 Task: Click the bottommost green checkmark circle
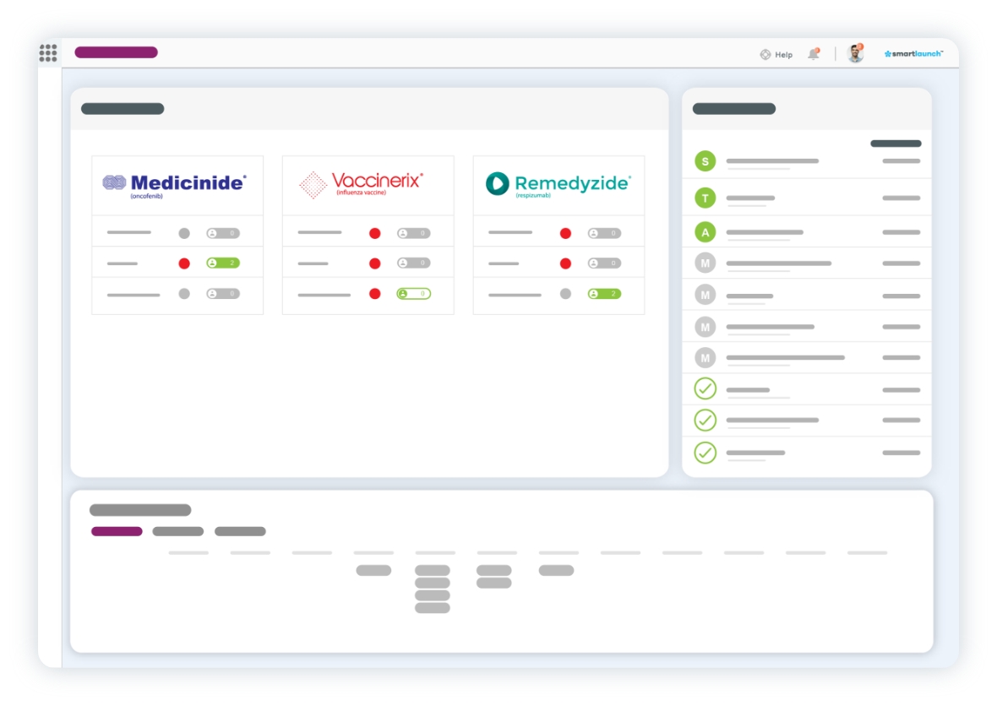[706, 453]
